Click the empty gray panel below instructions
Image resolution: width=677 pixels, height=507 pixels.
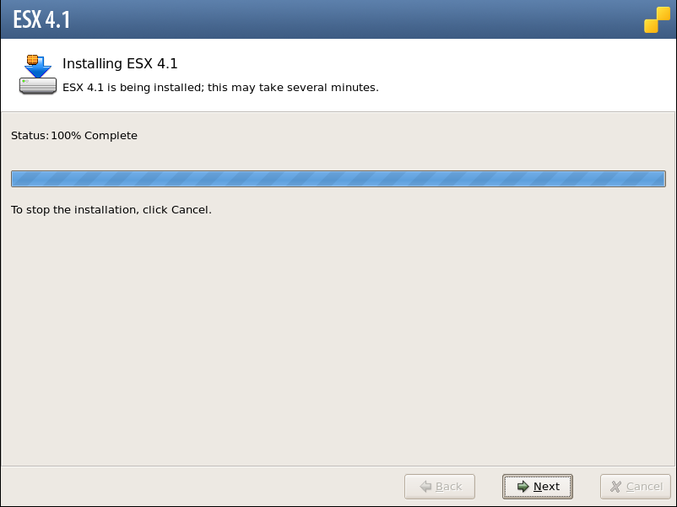click(338, 341)
